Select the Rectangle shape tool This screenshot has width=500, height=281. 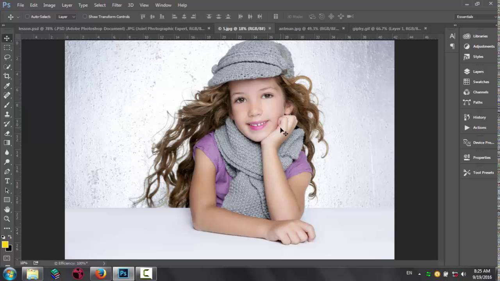pos(7,200)
